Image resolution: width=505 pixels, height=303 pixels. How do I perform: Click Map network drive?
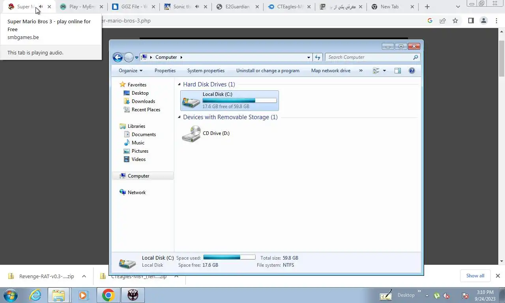331,71
